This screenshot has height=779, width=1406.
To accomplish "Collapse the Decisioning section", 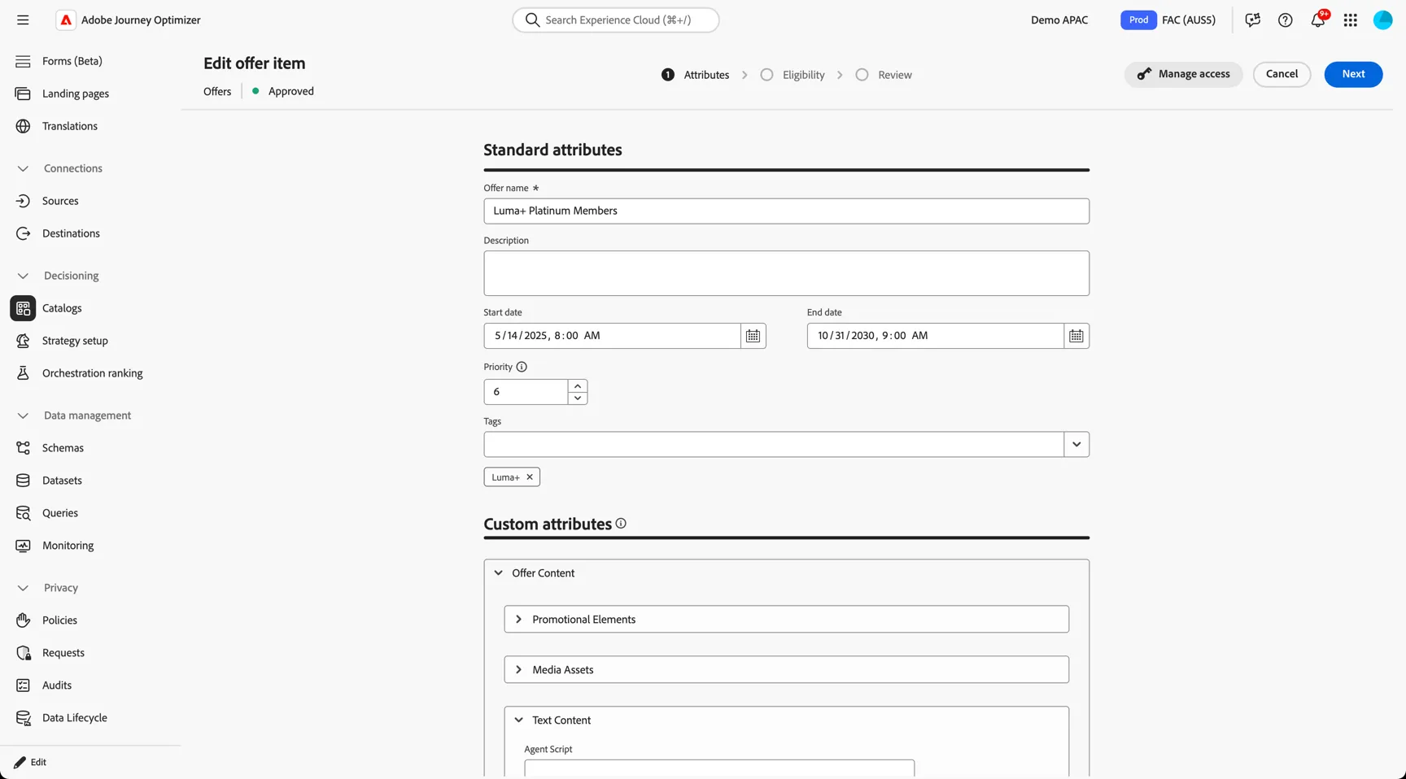I will (x=23, y=276).
